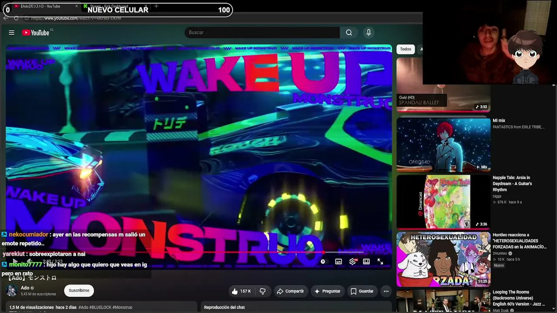Open the YouTube guide hamburger menu
The height and width of the screenshot is (313, 557).
[12, 33]
